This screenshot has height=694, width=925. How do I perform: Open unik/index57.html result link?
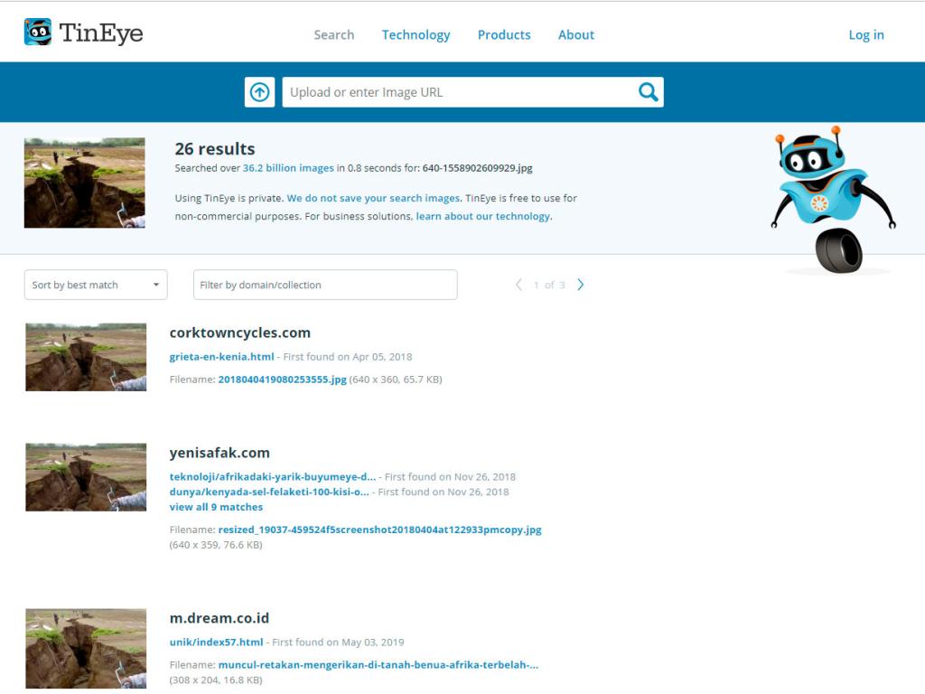coord(216,642)
